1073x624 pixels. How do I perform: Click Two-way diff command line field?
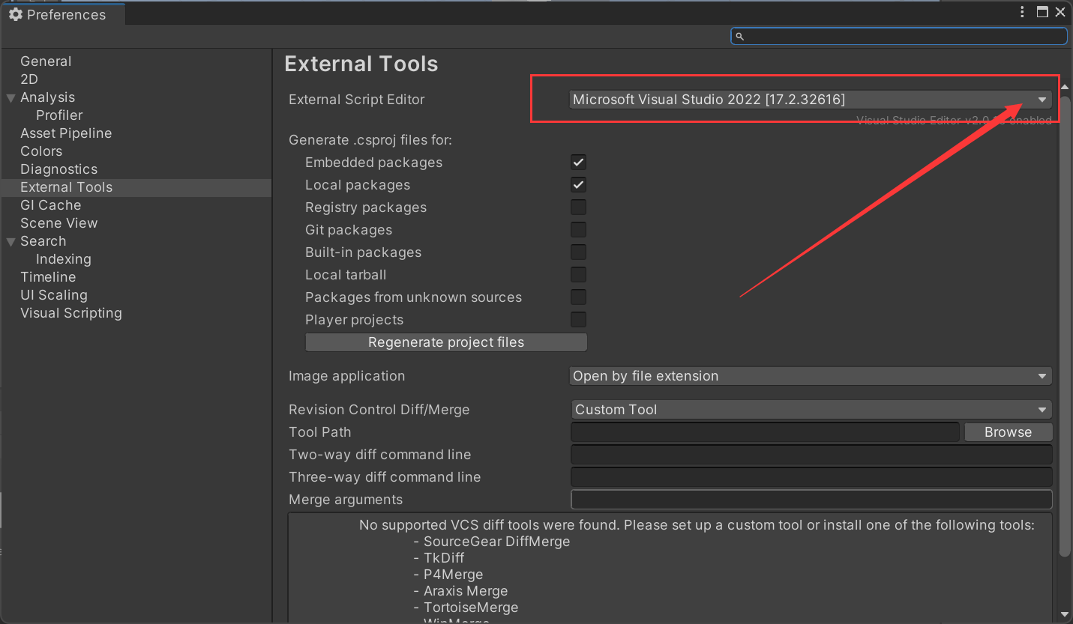pos(811,455)
